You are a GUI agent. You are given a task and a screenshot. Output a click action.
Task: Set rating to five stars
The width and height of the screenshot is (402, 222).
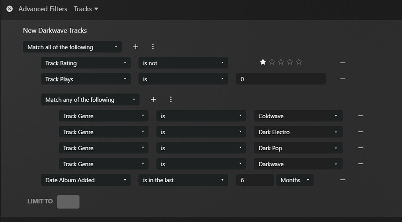pyautogui.click(x=299, y=62)
